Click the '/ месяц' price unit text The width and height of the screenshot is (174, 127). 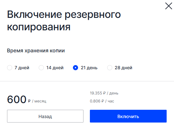coord(39,101)
